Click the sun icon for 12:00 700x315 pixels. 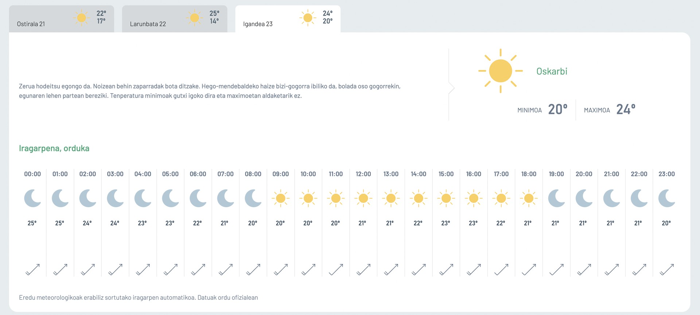[x=363, y=198]
